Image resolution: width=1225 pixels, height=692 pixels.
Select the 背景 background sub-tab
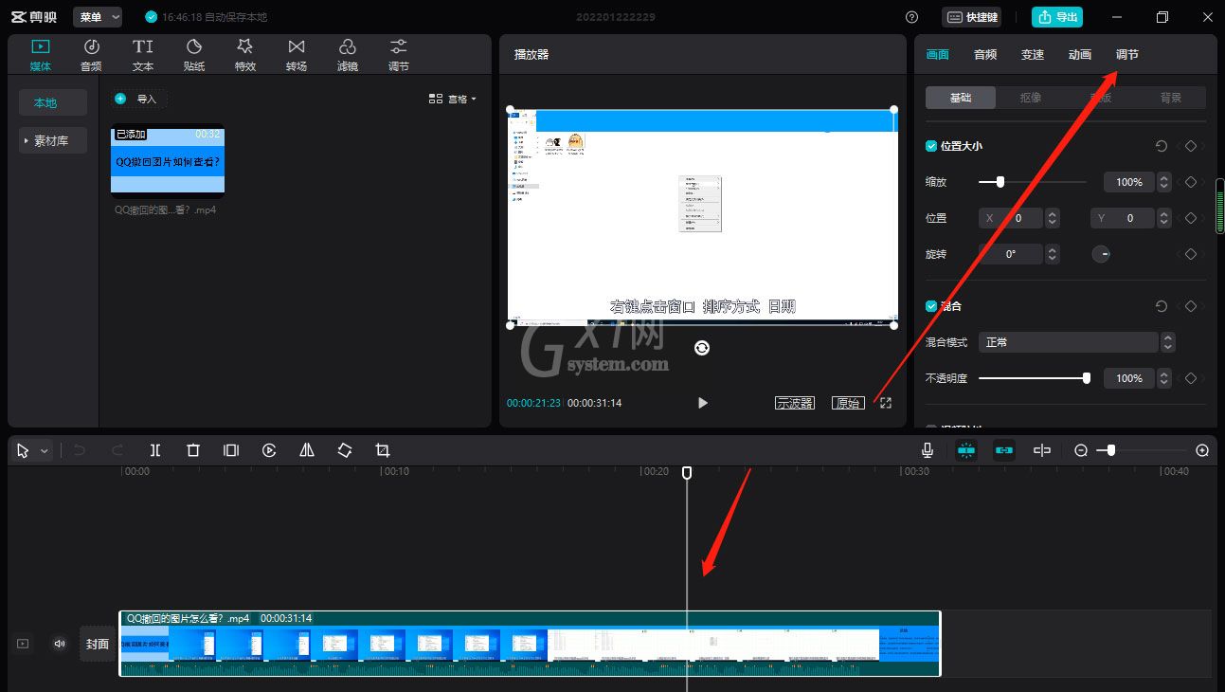click(x=1171, y=98)
